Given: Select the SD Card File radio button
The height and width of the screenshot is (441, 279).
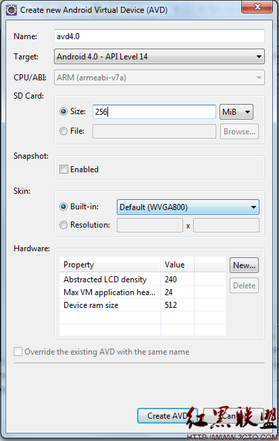Looking at the screenshot, I should [64, 131].
